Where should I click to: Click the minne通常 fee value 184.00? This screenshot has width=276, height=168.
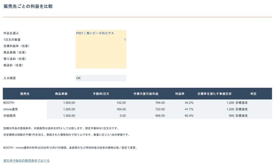click(121, 109)
